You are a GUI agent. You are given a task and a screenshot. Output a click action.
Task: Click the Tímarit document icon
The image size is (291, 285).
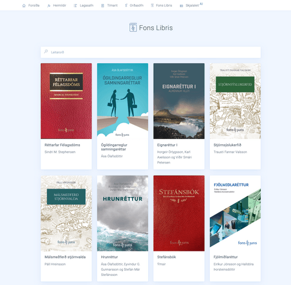click(x=102, y=6)
